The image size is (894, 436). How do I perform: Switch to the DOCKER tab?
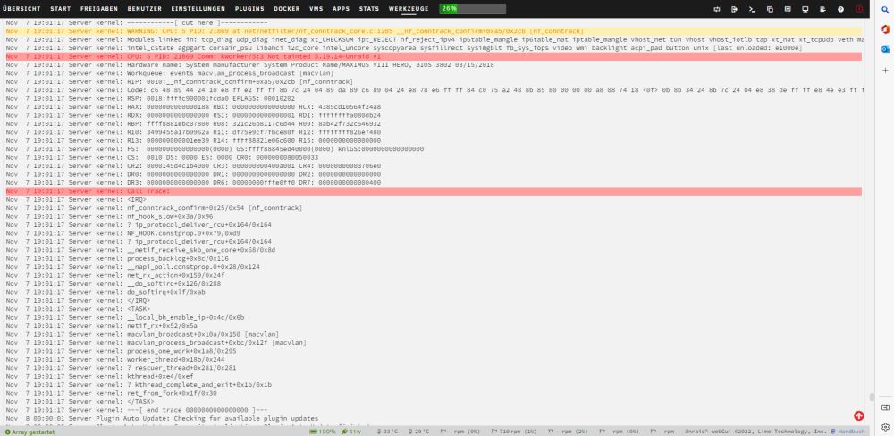(287, 9)
